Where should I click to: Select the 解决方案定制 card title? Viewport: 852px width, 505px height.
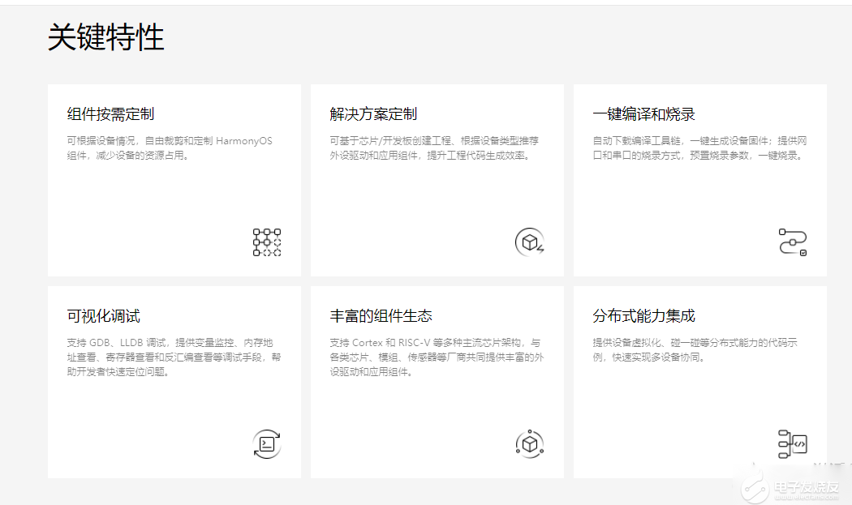tap(373, 114)
